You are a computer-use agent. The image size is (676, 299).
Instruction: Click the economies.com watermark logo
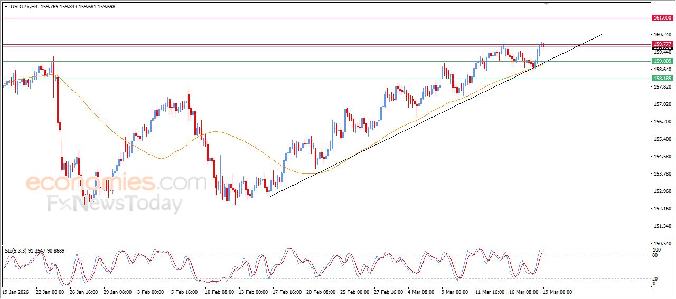point(115,183)
